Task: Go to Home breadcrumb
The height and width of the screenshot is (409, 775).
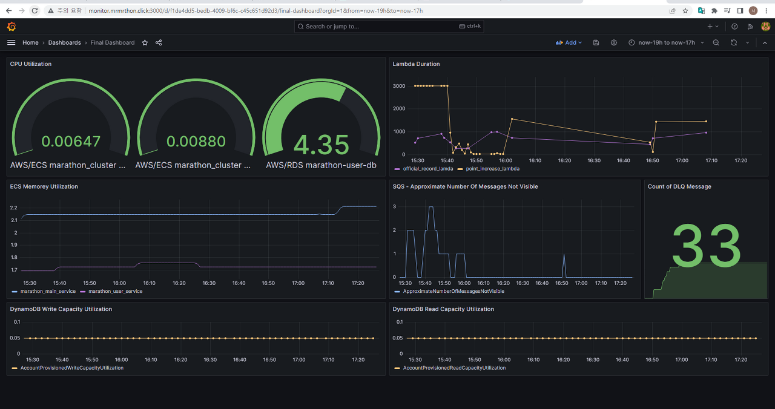Action: click(30, 43)
